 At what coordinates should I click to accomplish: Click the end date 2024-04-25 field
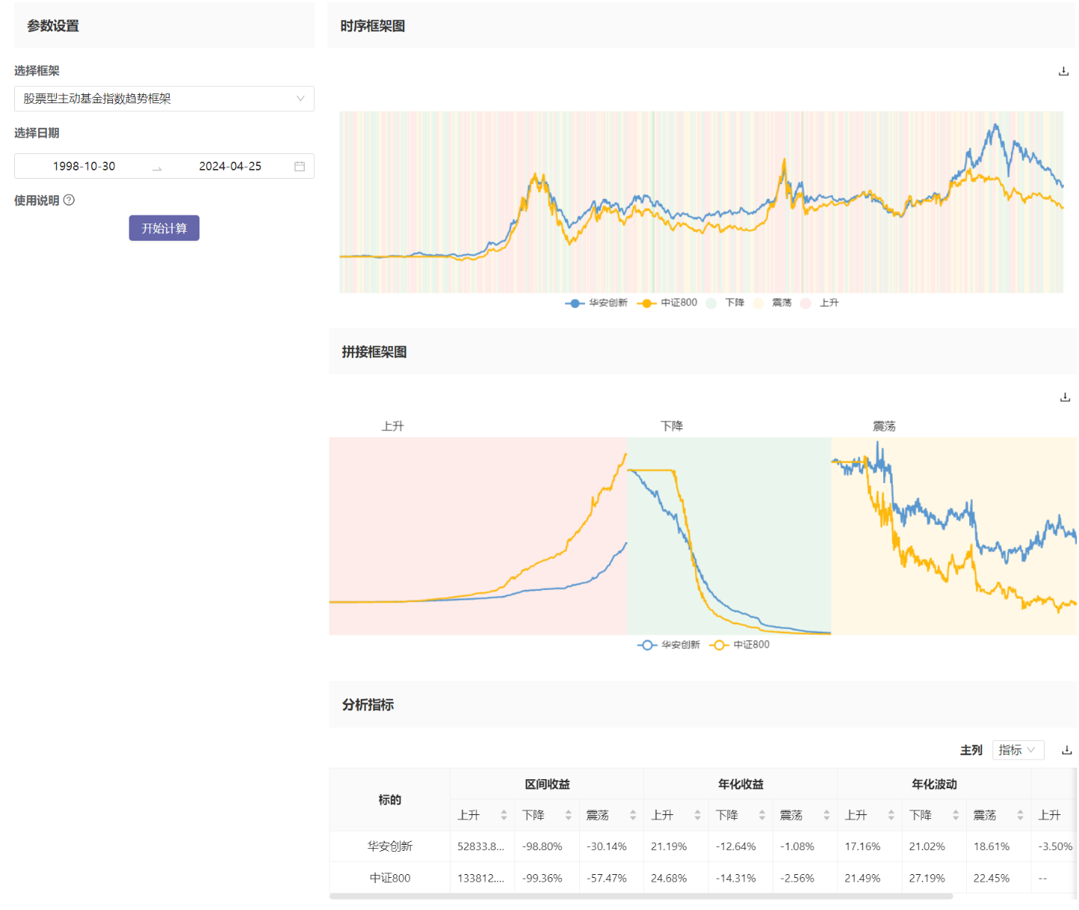230,166
